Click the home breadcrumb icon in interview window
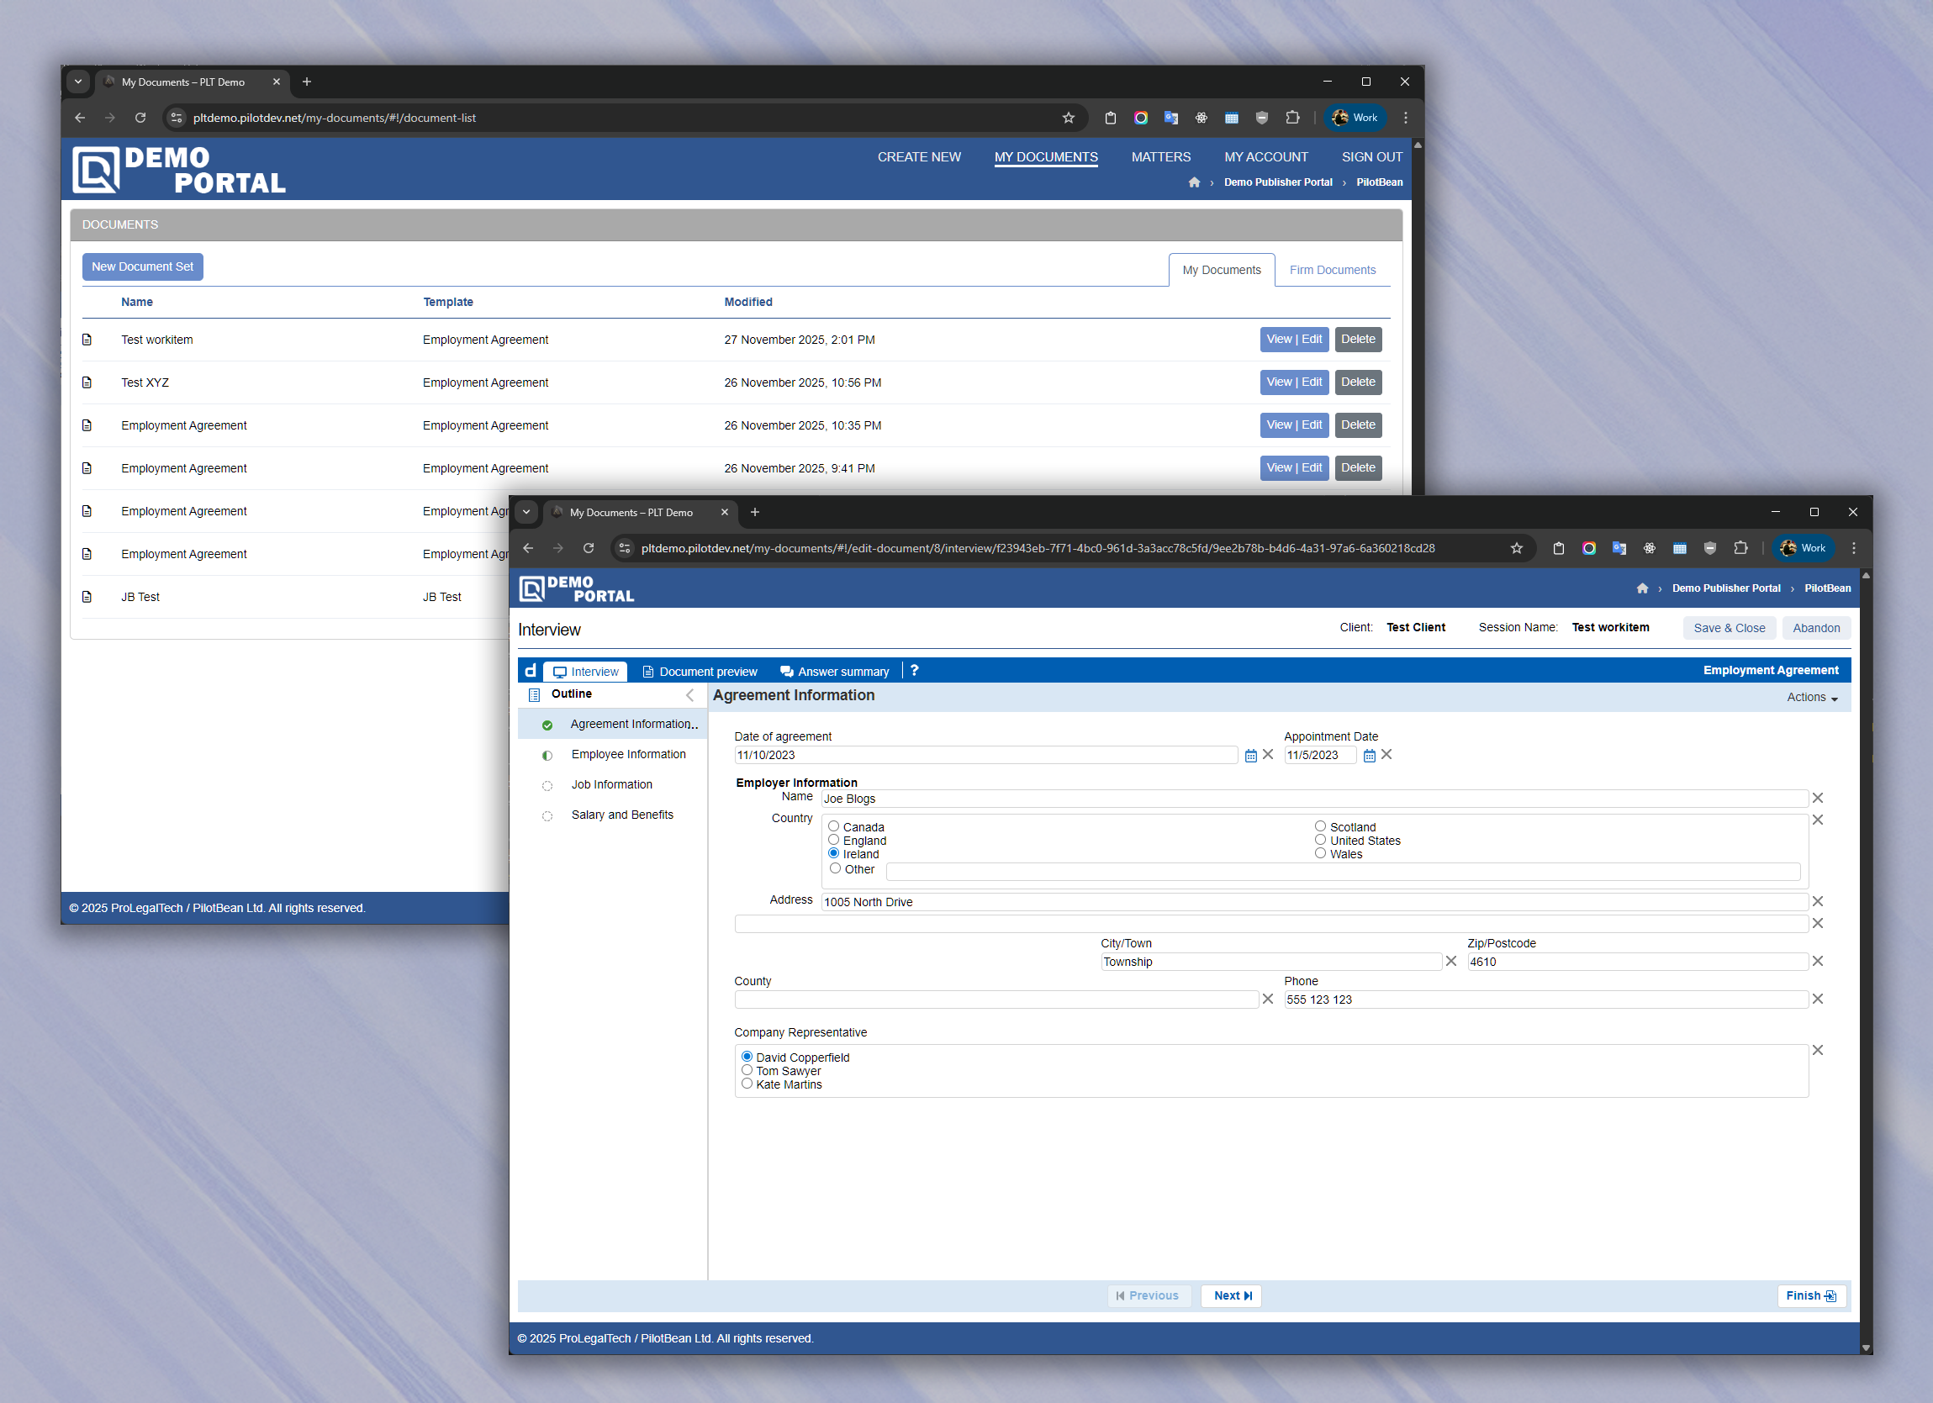 [x=1641, y=588]
